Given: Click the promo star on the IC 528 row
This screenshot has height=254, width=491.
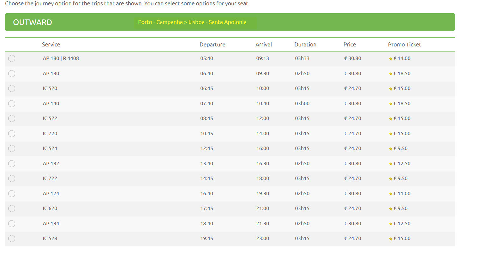Looking at the screenshot, I should tap(391, 239).
